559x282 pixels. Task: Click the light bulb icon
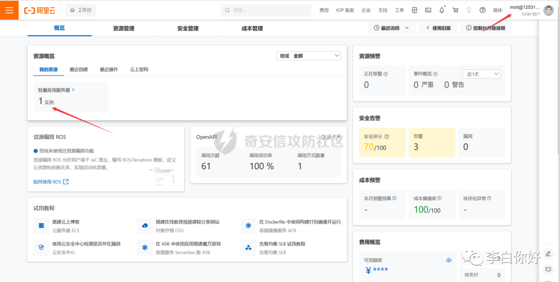469,10
